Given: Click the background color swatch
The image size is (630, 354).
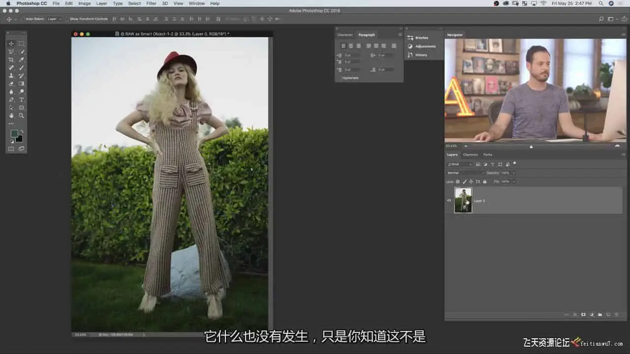Looking at the screenshot, I should coord(19,139).
